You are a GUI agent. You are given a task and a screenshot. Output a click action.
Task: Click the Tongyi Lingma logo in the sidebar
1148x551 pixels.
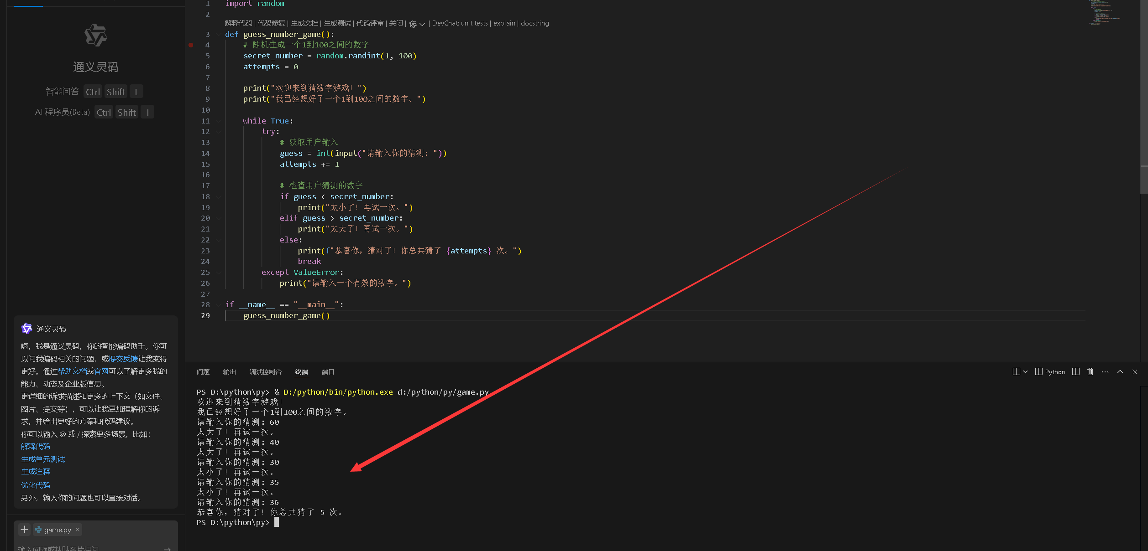(96, 35)
